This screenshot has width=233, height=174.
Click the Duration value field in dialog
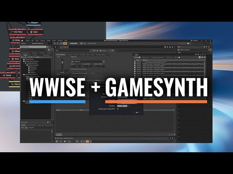[x=122, y=106]
